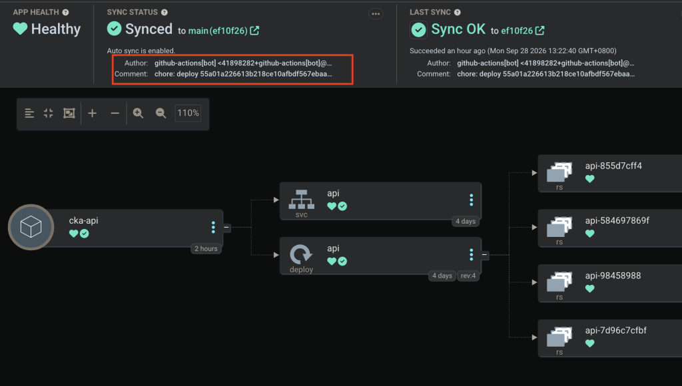Click the Sync OK status text
The height and width of the screenshot is (386, 682).
[458, 29]
